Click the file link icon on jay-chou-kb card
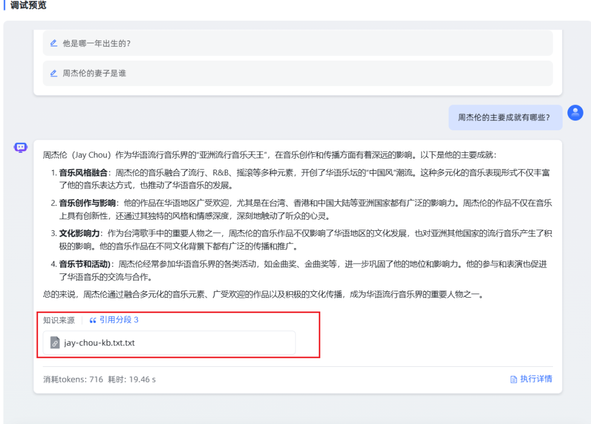This screenshot has width=591, height=424. pyautogui.click(x=55, y=343)
